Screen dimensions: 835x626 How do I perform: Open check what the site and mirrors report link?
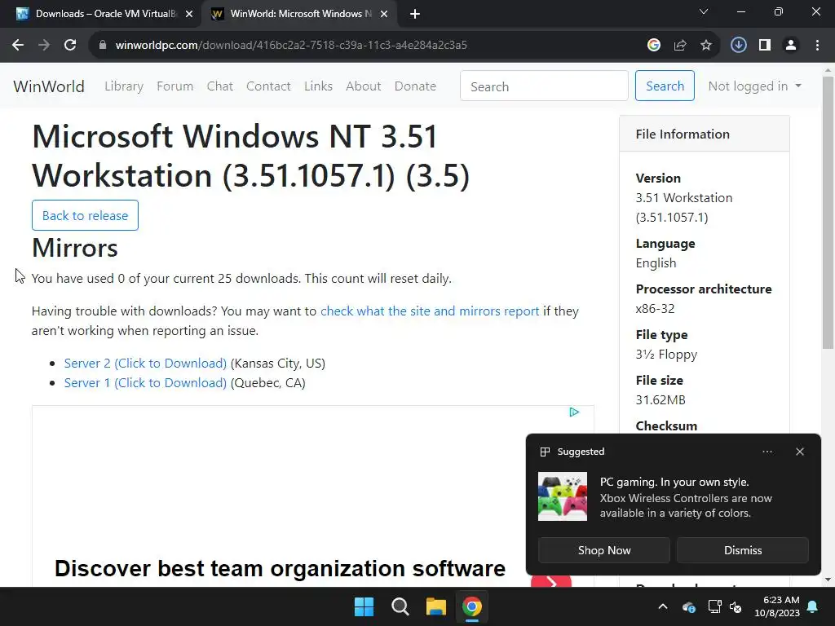(x=430, y=311)
